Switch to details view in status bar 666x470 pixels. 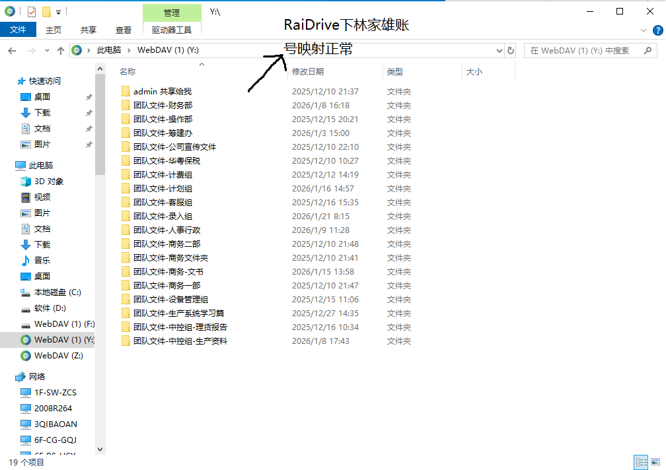(641, 462)
